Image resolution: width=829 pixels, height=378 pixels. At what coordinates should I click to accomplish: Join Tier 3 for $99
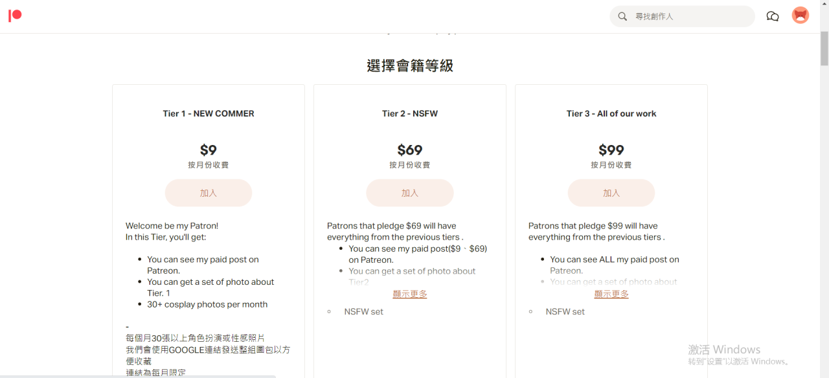[x=611, y=193]
